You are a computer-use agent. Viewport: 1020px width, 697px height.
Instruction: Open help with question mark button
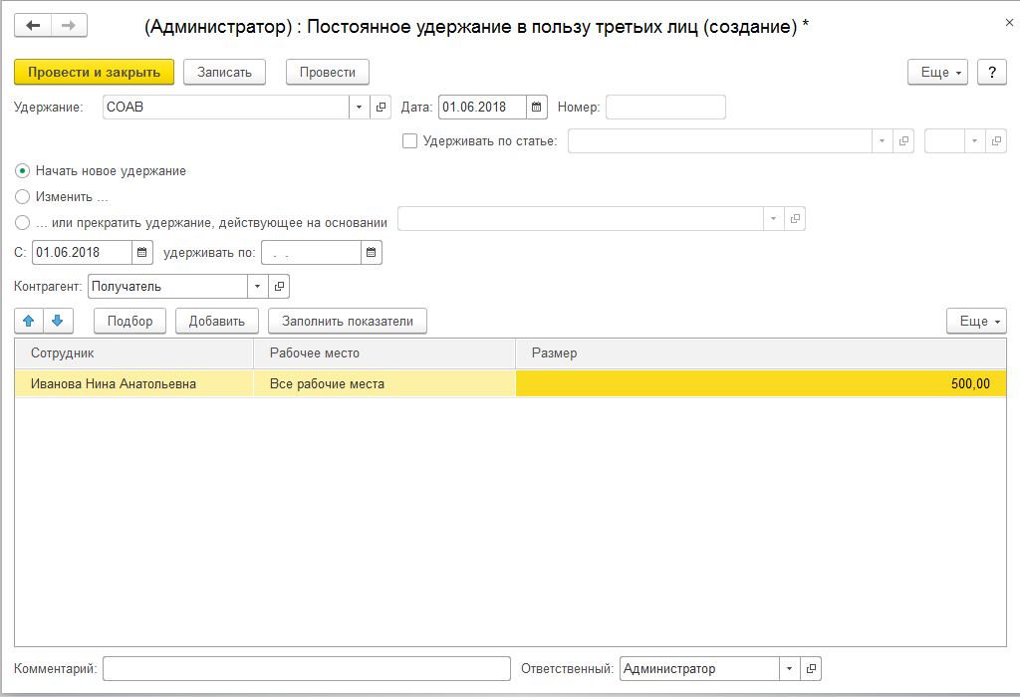pyautogui.click(x=991, y=73)
